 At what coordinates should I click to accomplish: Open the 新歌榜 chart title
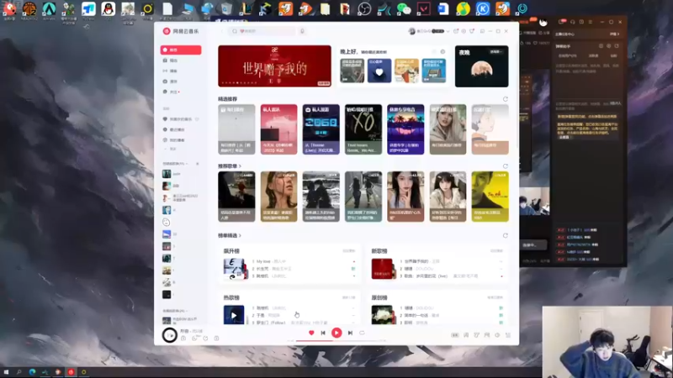pos(379,250)
